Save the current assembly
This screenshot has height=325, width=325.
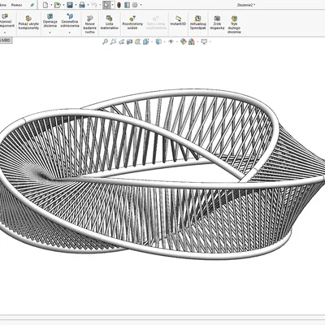click(70, 5)
